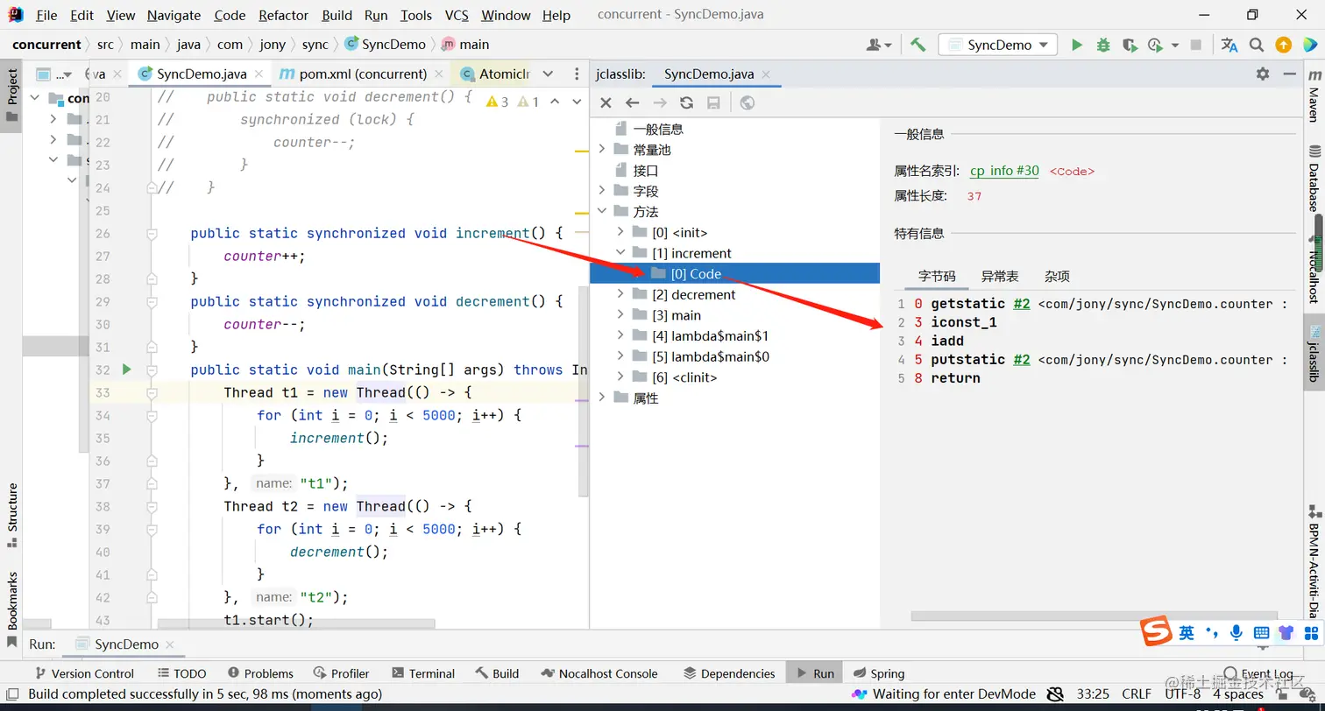Open the Dependencies tool window button
Viewport: 1325px width, 711px height.
[729, 673]
